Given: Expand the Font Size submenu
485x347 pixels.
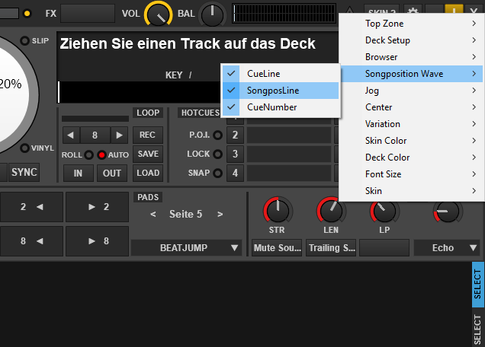Looking at the screenshot, I should [410, 174].
